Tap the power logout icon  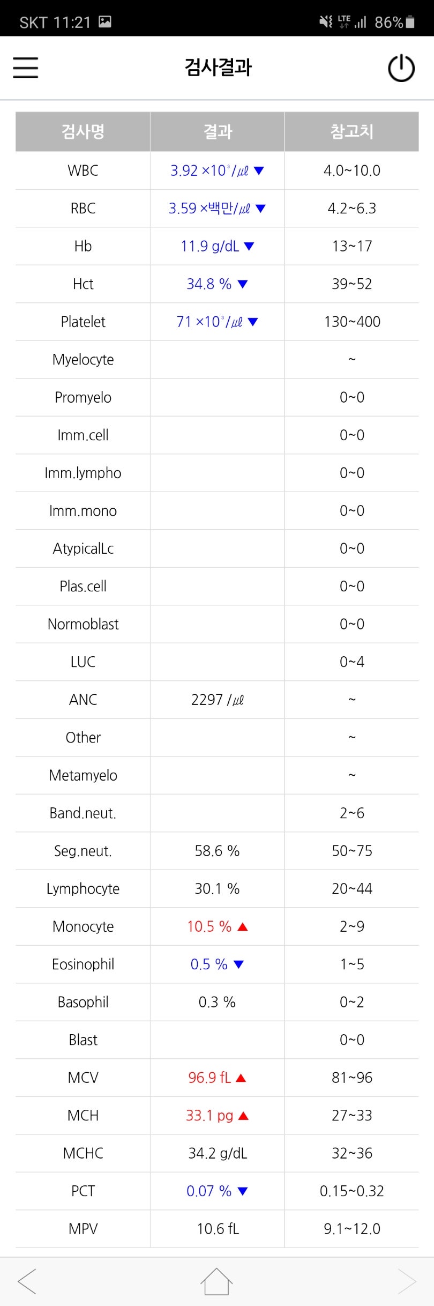pos(401,68)
